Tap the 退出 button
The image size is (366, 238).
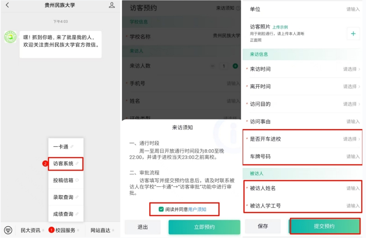coord(143,227)
